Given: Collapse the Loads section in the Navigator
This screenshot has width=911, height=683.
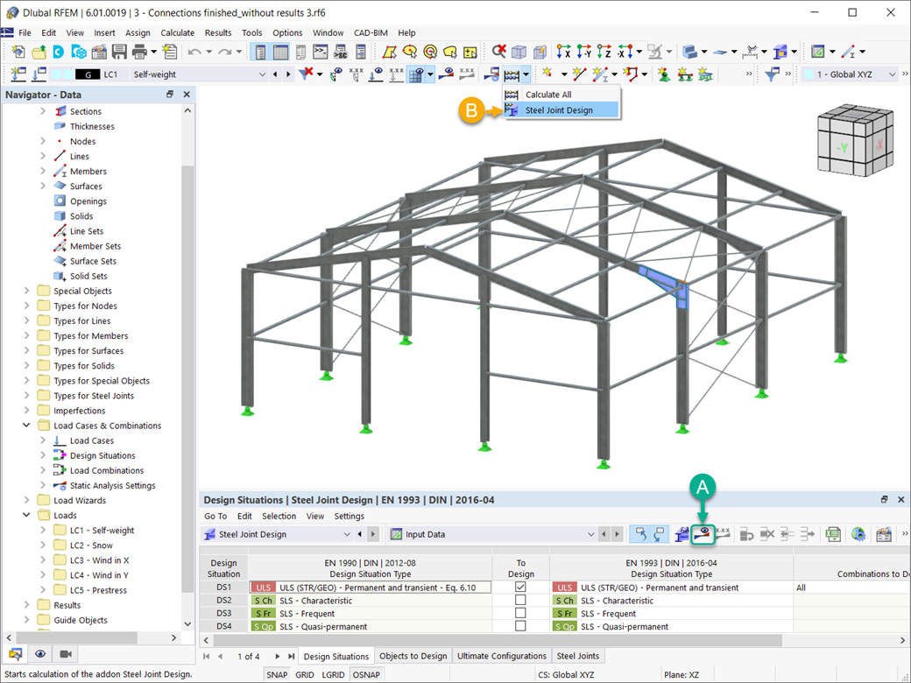Looking at the screenshot, I should pos(25,515).
